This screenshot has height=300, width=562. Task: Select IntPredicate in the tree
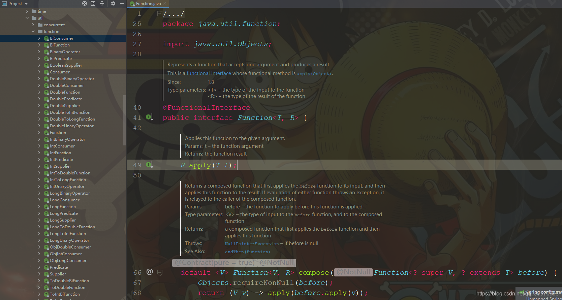point(61,160)
